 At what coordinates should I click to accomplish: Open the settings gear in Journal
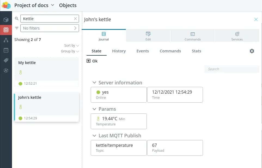tap(252, 51)
